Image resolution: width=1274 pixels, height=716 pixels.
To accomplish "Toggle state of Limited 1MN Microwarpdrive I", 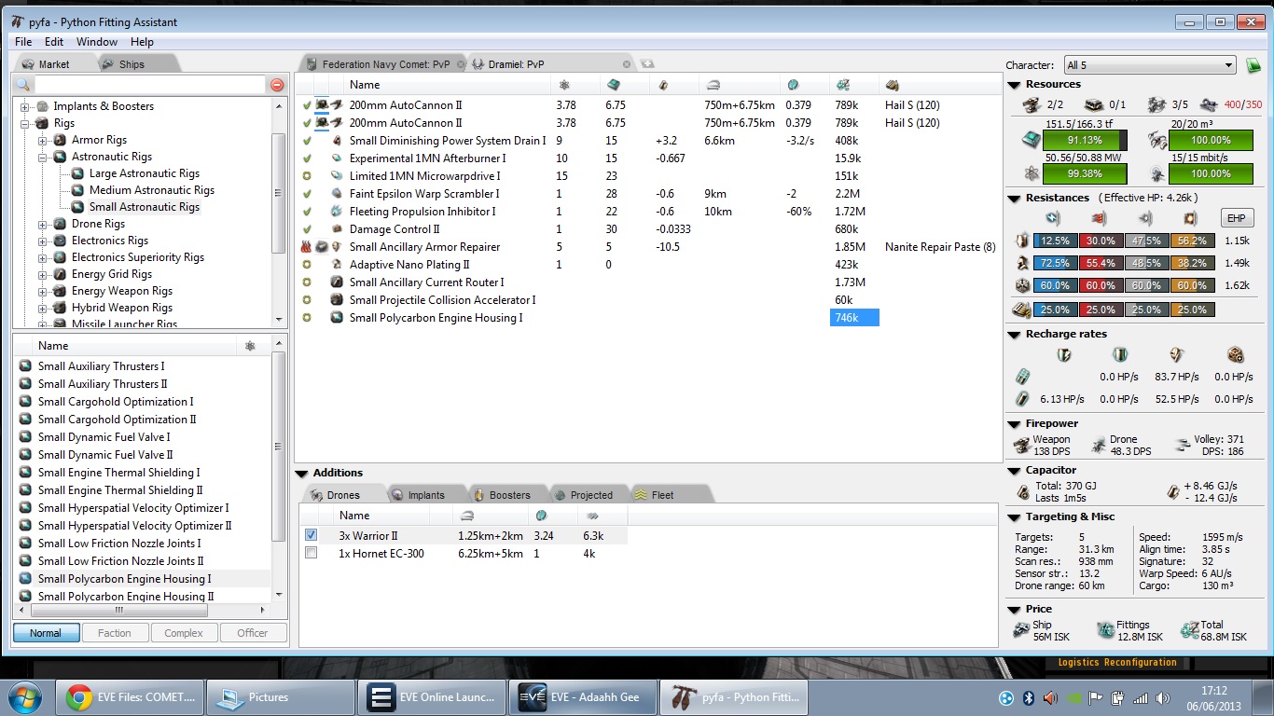I will tap(307, 176).
